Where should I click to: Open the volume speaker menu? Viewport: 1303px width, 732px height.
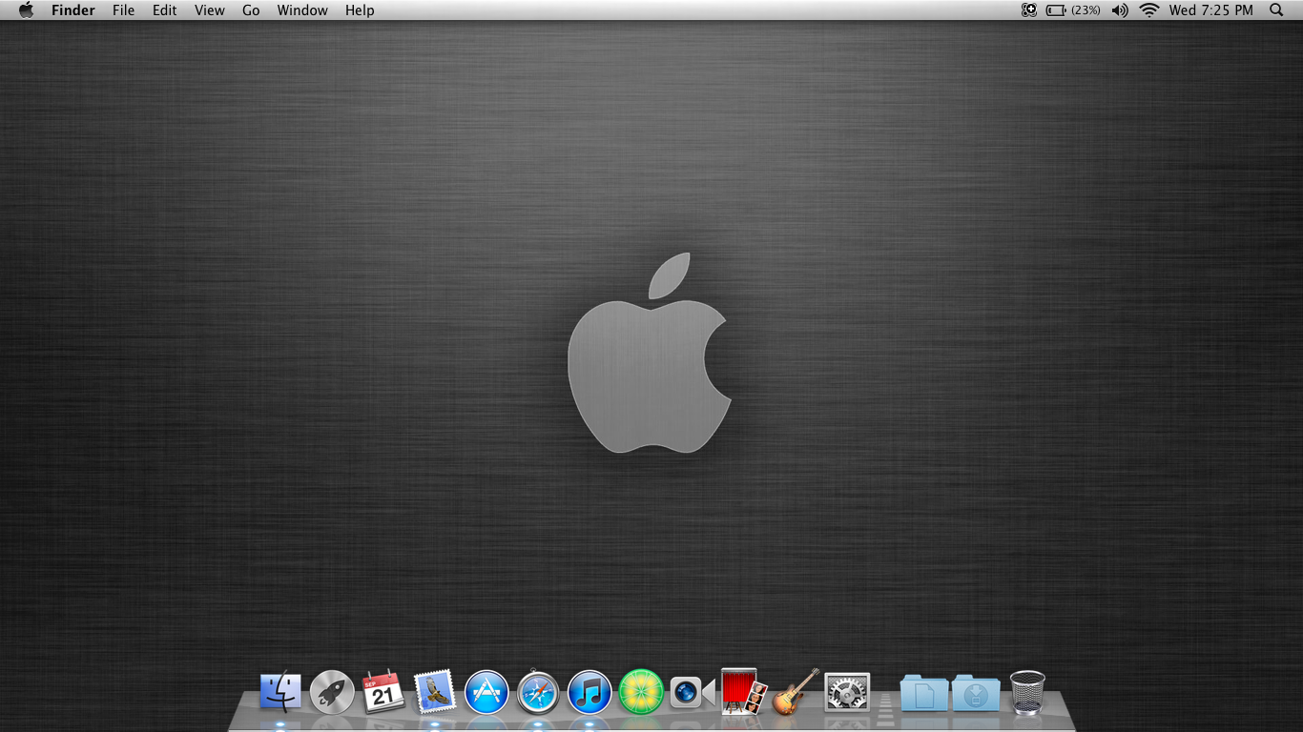[x=1120, y=10]
